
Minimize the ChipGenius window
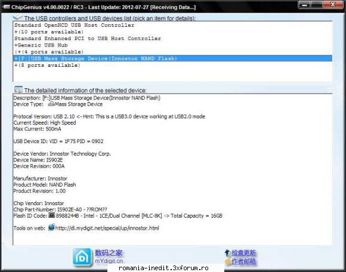click(304, 5)
